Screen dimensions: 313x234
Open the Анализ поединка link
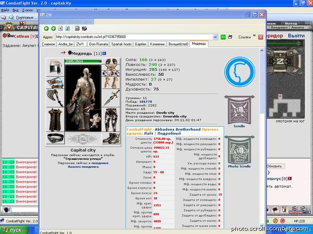[x=83, y=167]
